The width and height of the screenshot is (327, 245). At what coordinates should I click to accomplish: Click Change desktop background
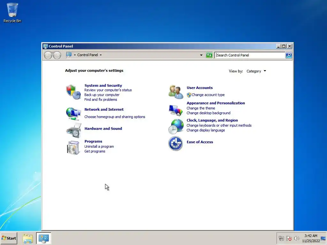point(208,113)
